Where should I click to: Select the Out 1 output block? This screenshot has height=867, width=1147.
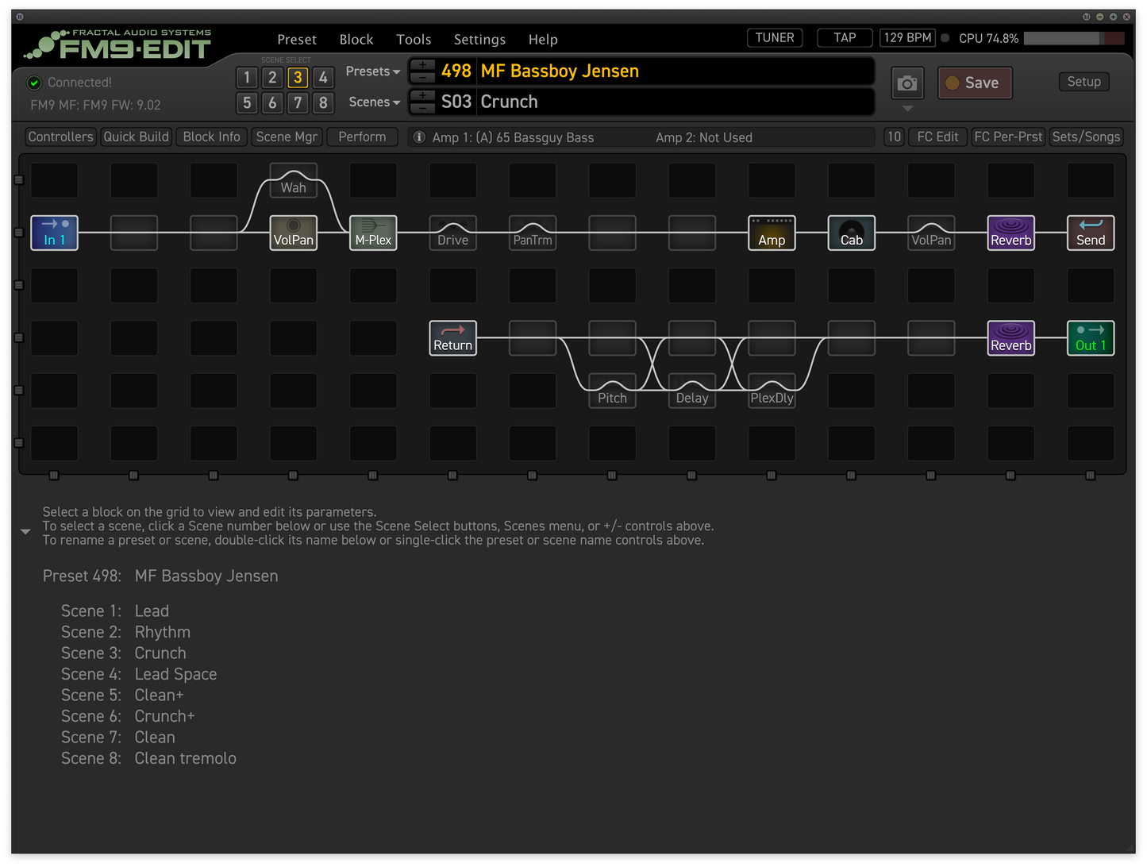pyautogui.click(x=1090, y=337)
